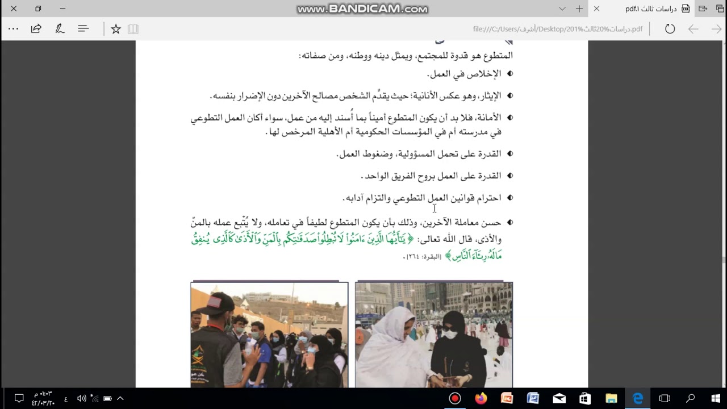Show hidden tray icons chevron

tap(120, 398)
